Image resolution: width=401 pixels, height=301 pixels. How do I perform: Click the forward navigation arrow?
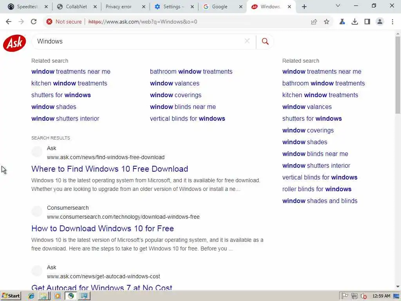pos(21,22)
